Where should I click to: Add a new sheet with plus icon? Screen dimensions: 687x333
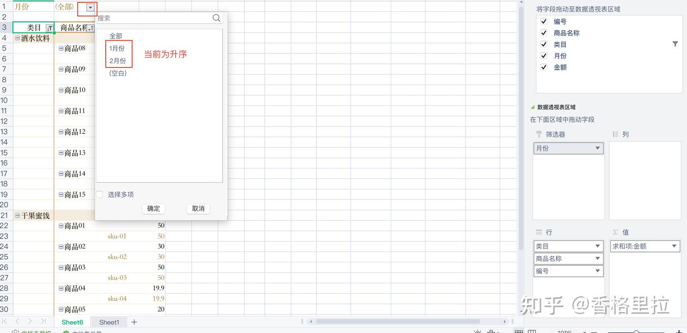tap(134, 322)
